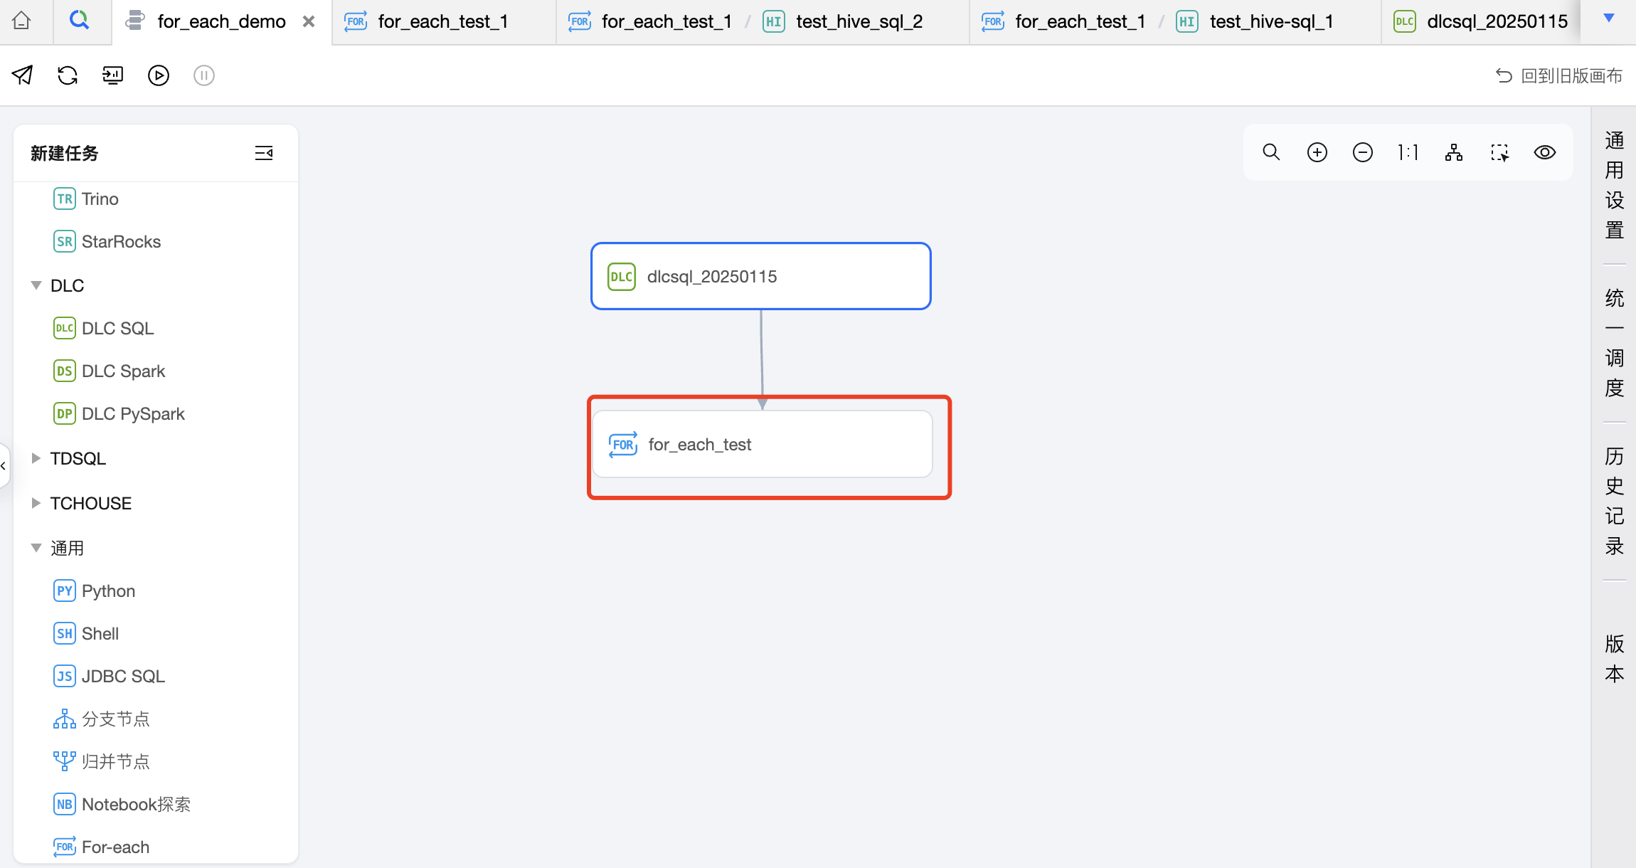This screenshot has height=868, width=1636.
Task: Click the canvas zoom in icon
Action: [1317, 152]
